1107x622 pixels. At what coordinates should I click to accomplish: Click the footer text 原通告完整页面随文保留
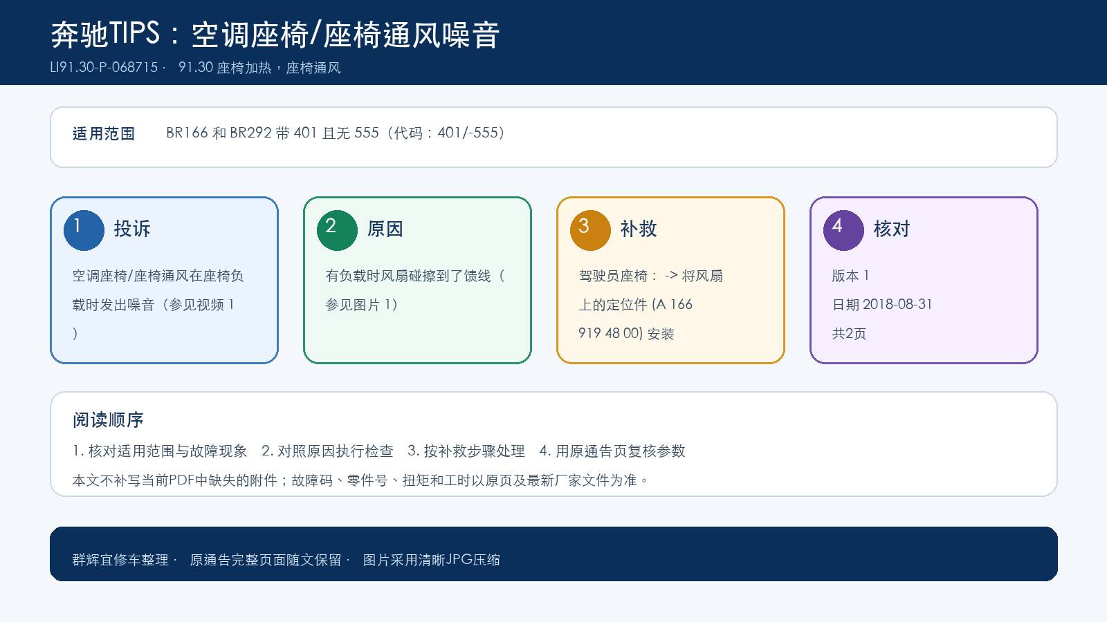pos(266,560)
